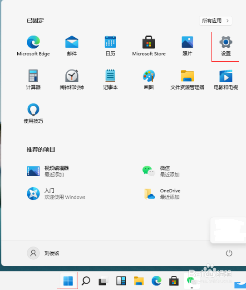Open 闹钟和时钟 alarms and clock
The width and height of the screenshot is (246, 290).
[72, 80]
